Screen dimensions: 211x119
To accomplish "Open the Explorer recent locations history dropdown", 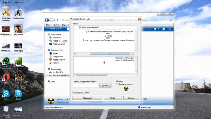I will pos(55,20).
